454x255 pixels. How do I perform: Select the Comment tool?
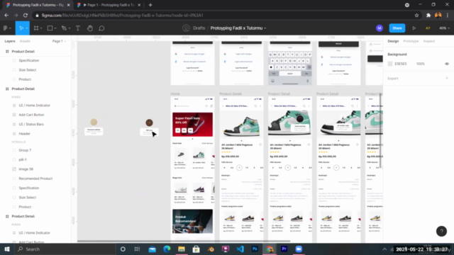pyautogui.click(x=101, y=28)
